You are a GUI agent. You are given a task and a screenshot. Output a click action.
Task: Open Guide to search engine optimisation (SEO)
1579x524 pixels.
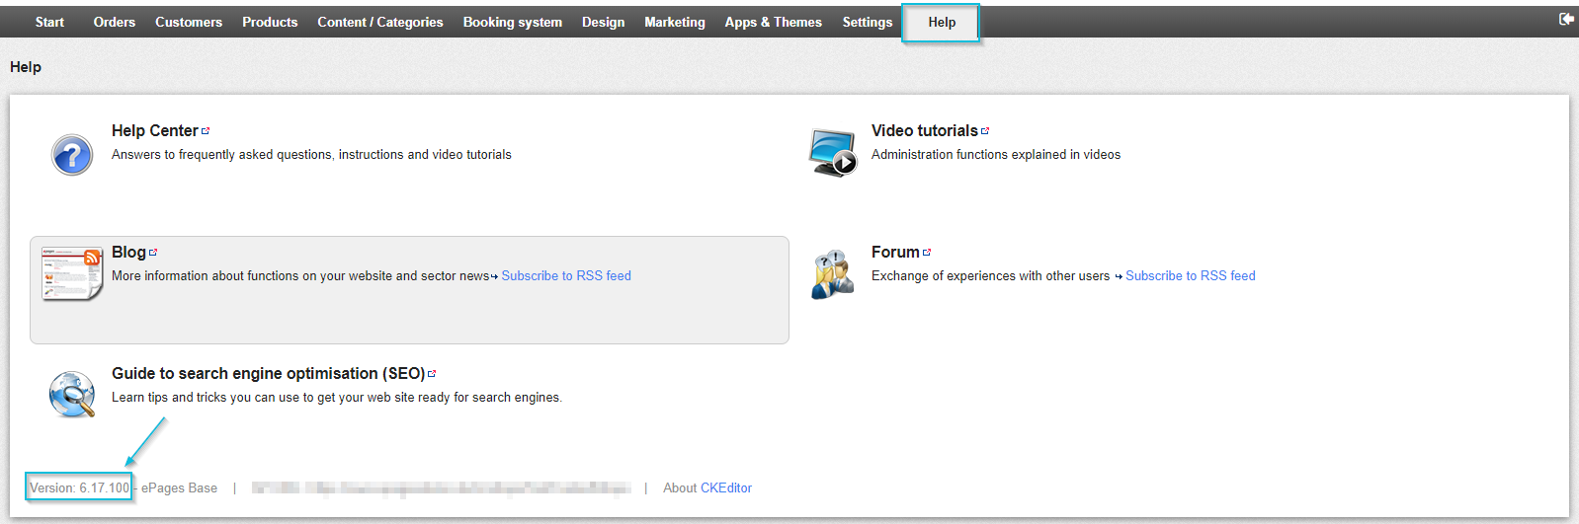(268, 373)
